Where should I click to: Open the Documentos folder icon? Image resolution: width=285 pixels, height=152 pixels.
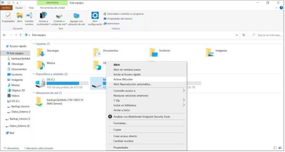point(97,53)
